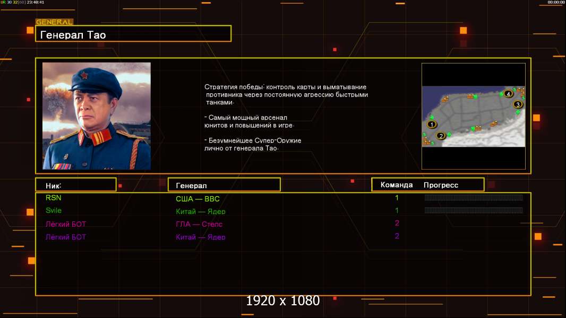Click start position 4 on the minimap

pos(508,94)
